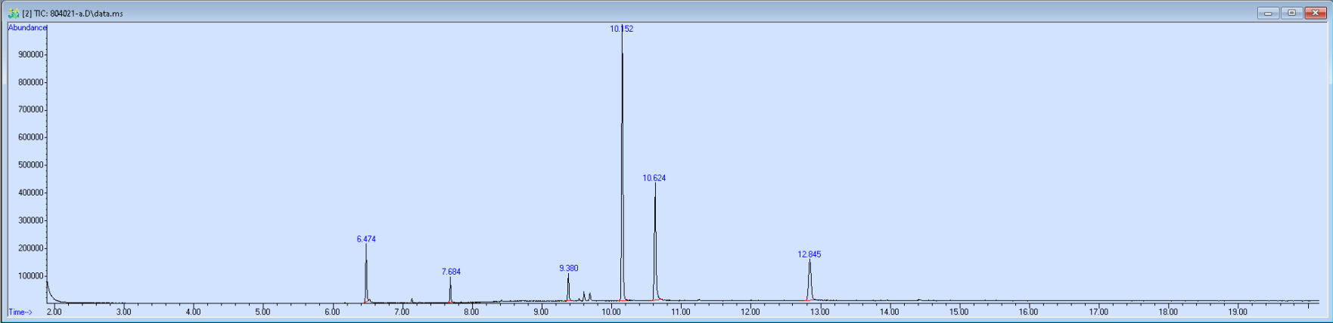The width and height of the screenshot is (1333, 323).
Task: Click the 100000 abundance tick label
Action: pyautogui.click(x=31, y=276)
